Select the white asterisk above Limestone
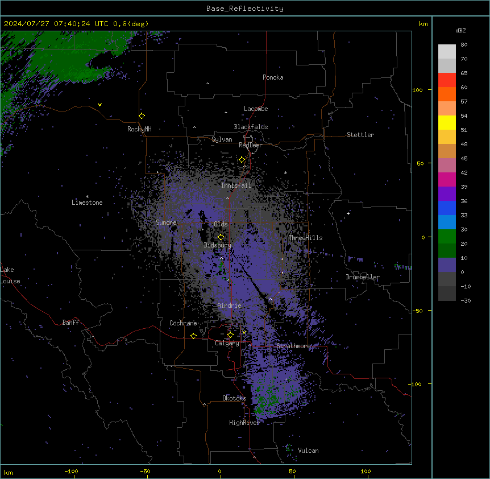Viewport: 490px width, 479px height. coord(87,197)
